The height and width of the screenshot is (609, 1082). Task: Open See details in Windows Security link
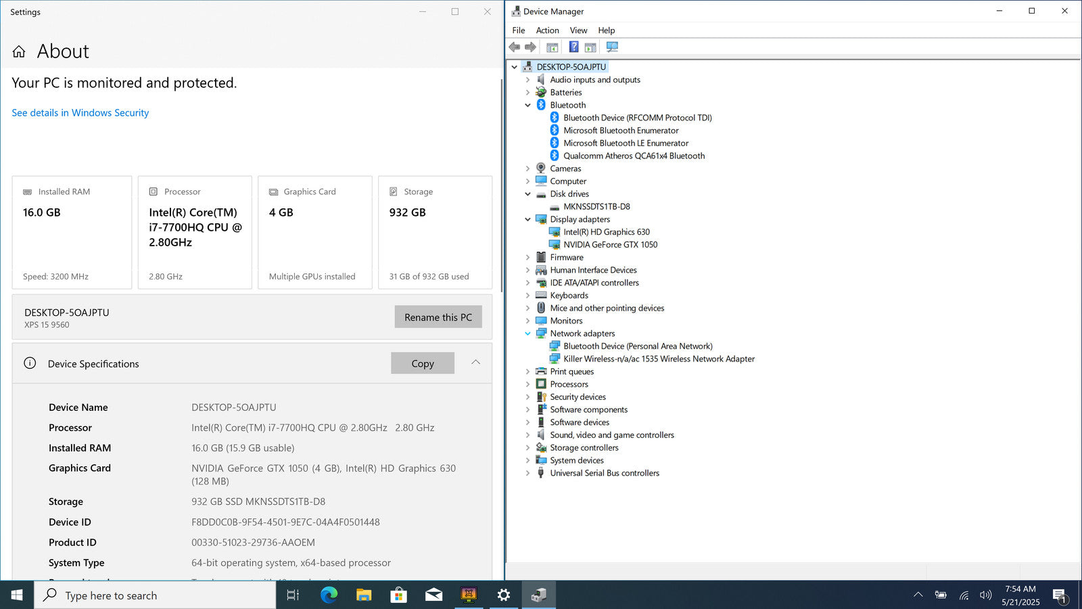(x=80, y=113)
